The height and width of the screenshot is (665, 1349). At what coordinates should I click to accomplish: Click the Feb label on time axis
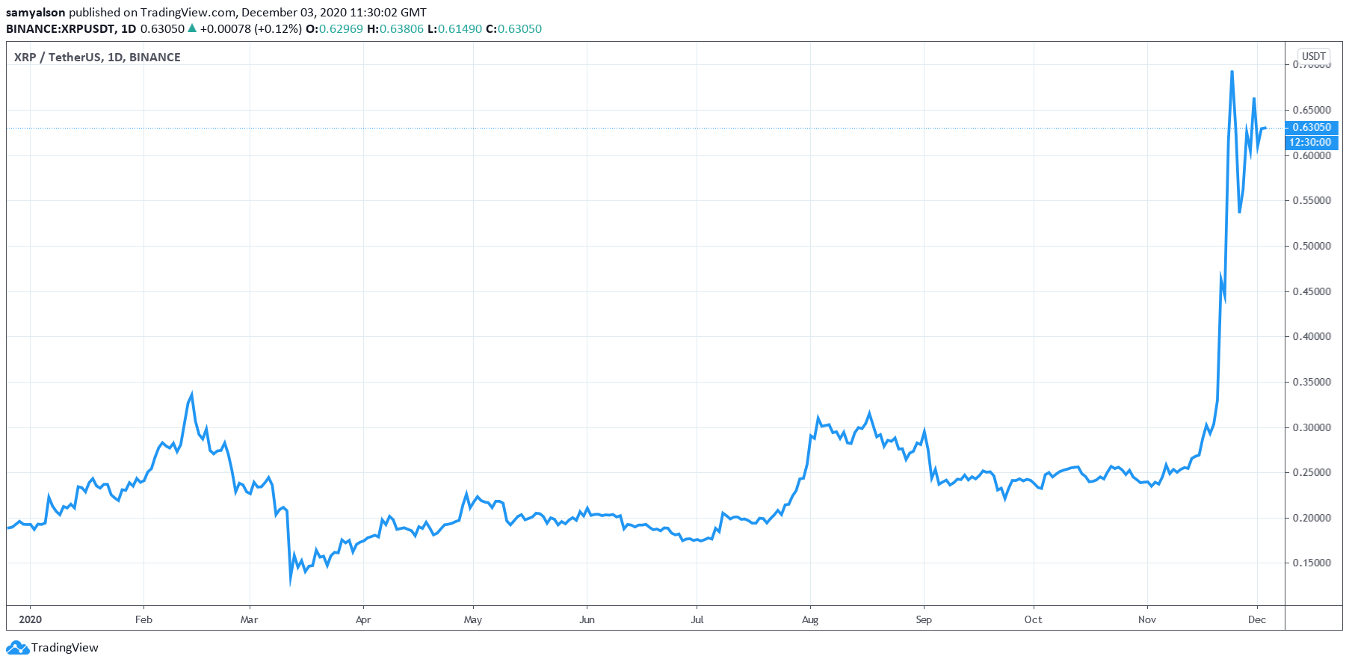tap(143, 619)
